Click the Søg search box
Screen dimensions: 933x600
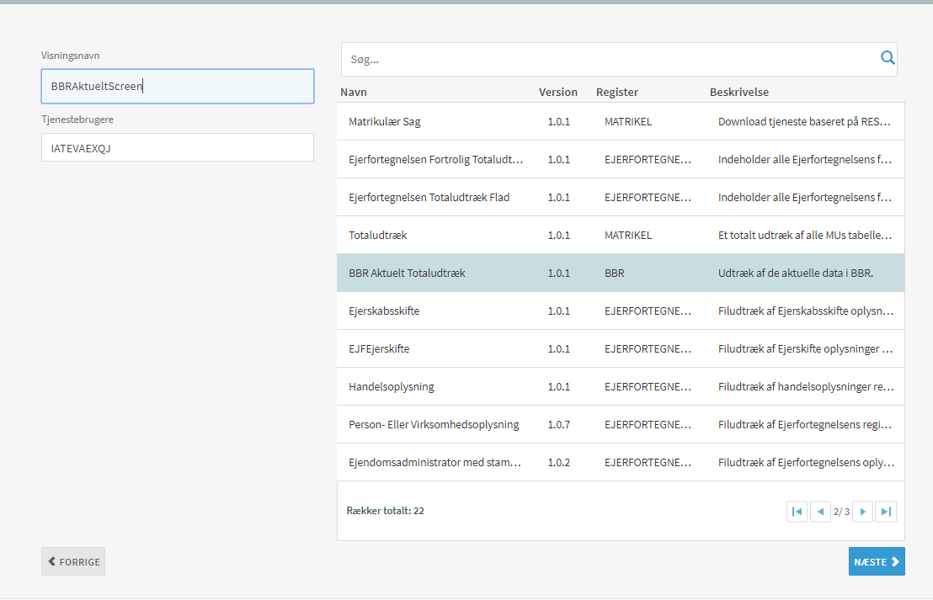click(606, 60)
